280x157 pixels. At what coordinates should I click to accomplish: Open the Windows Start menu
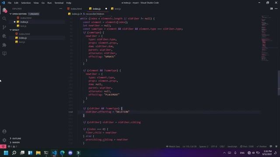(x=6, y=153)
